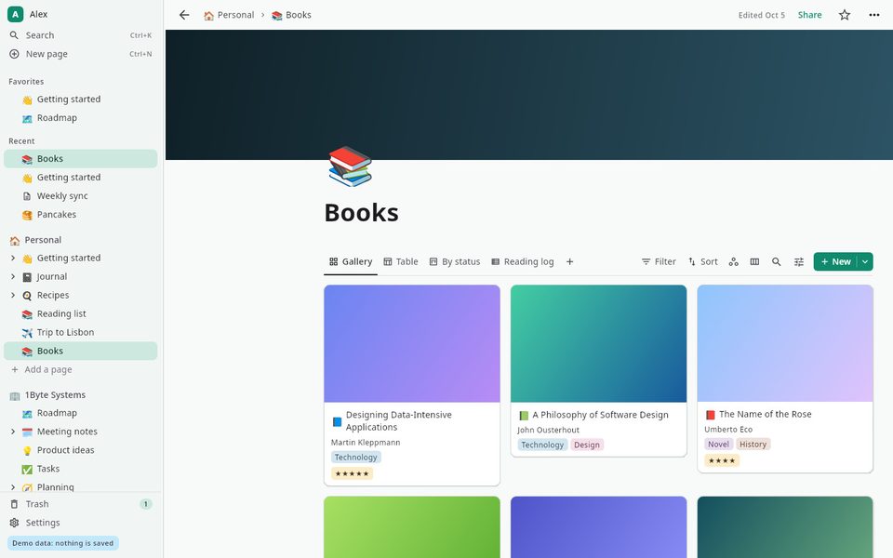
Task: Switch to the Table view tab
Action: 401,262
